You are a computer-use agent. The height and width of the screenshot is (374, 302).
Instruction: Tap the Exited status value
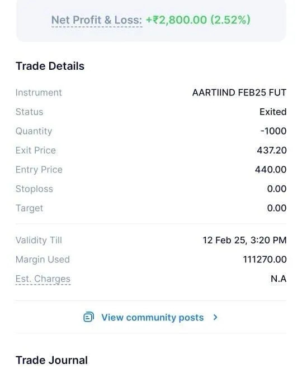[x=273, y=112]
